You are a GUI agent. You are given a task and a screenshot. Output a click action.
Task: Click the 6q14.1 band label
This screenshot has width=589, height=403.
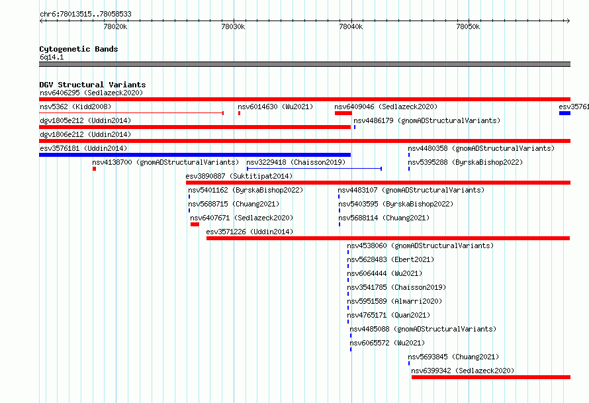coord(52,57)
